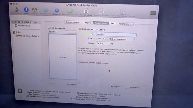Click the Enable Journaling green toolbar icon
This screenshot has width=193, height=108.
click(x=70, y=11)
